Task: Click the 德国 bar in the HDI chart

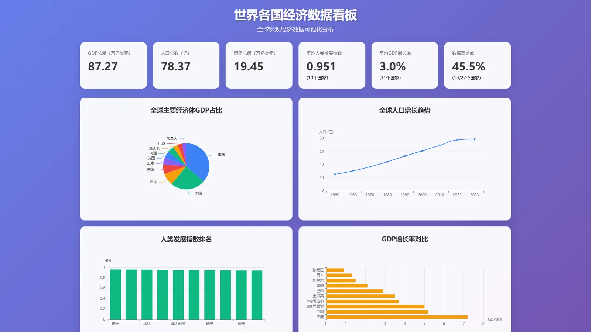Action: point(241,295)
